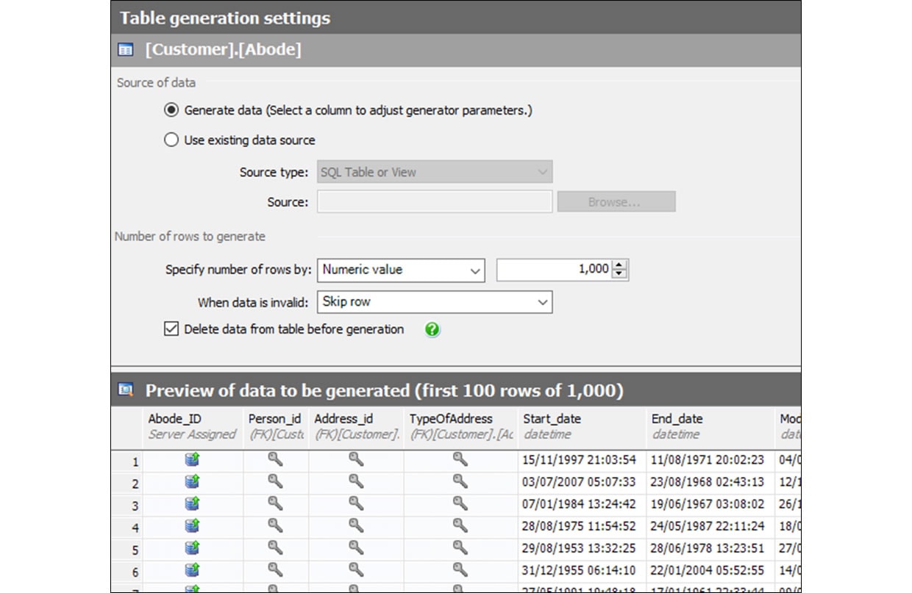Click Start_date cell 15/11/1997 21:03:54
Viewport: 912px width, 593px height.
(x=582, y=460)
